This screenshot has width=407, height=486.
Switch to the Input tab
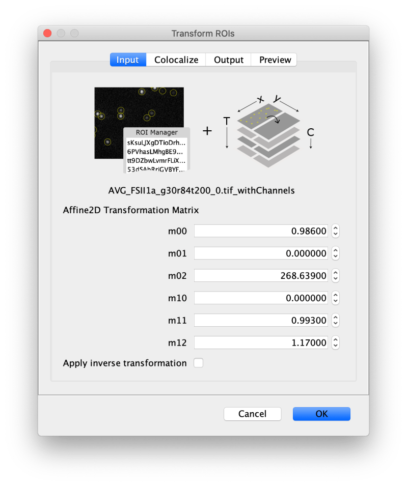(128, 60)
